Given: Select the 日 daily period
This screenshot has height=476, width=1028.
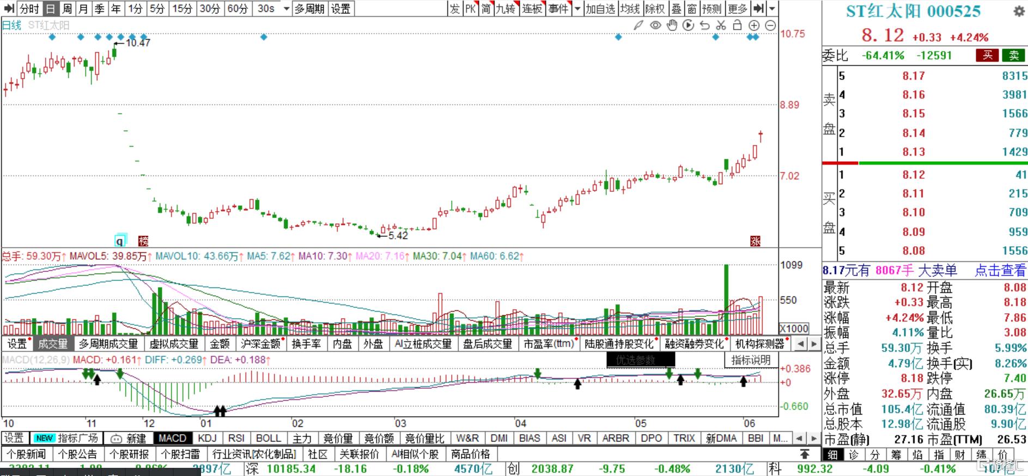Looking at the screenshot, I should 50,9.
